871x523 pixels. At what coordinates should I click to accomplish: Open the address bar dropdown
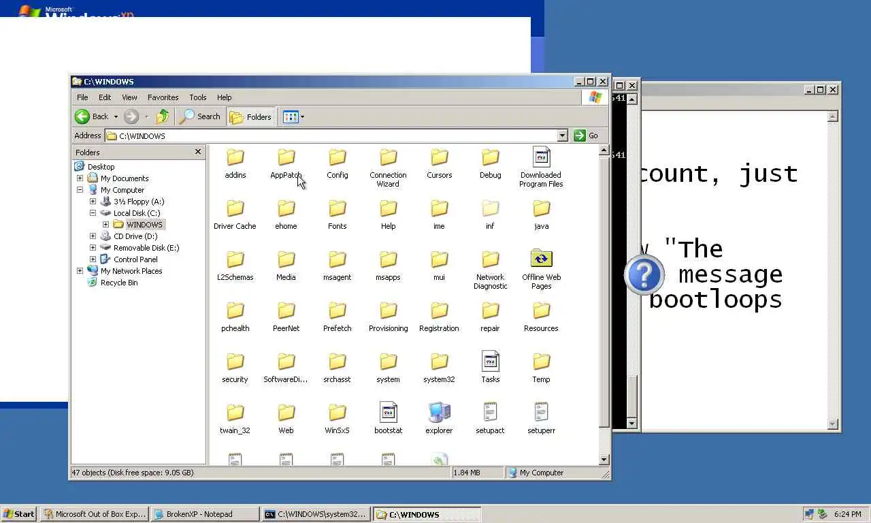[562, 136]
